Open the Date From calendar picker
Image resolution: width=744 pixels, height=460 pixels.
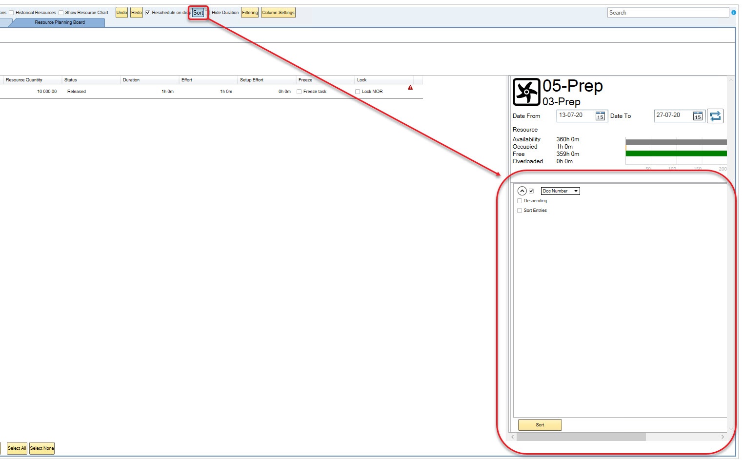[x=600, y=116]
